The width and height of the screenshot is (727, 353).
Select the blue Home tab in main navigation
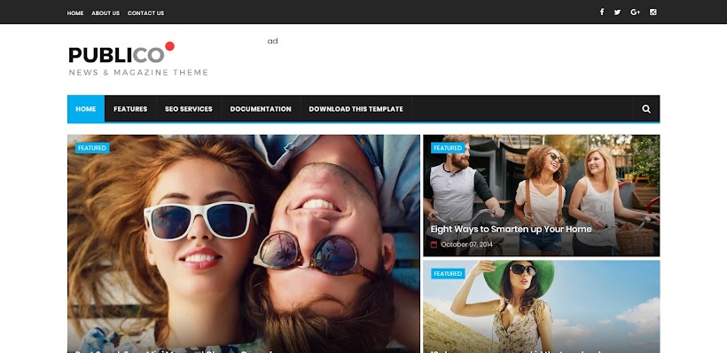tap(86, 109)
